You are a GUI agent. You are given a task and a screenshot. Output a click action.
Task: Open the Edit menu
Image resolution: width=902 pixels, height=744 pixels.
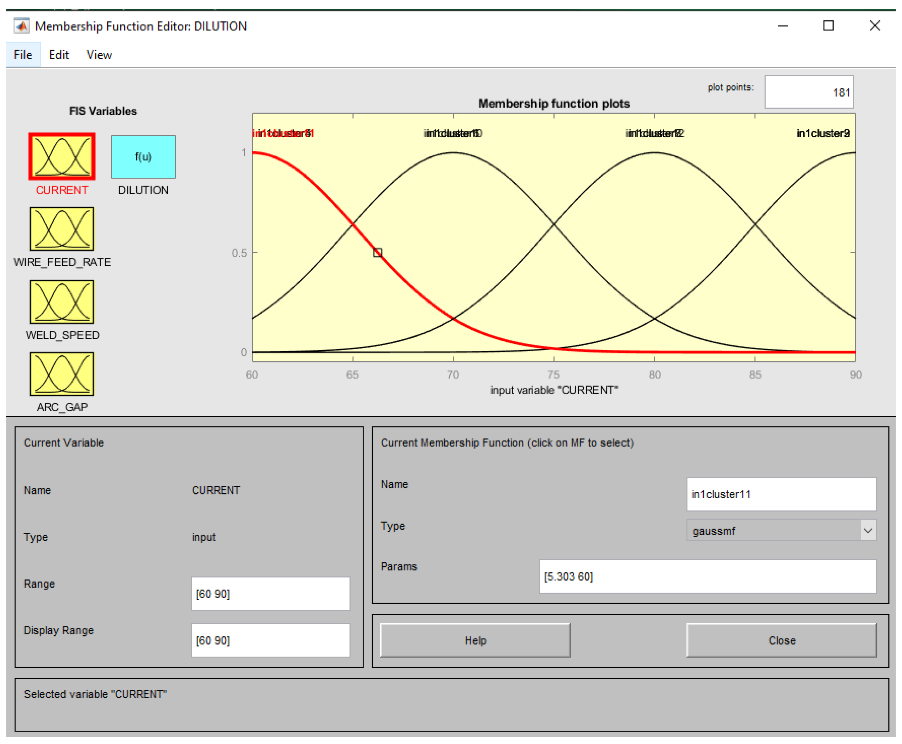click(59, 55)
